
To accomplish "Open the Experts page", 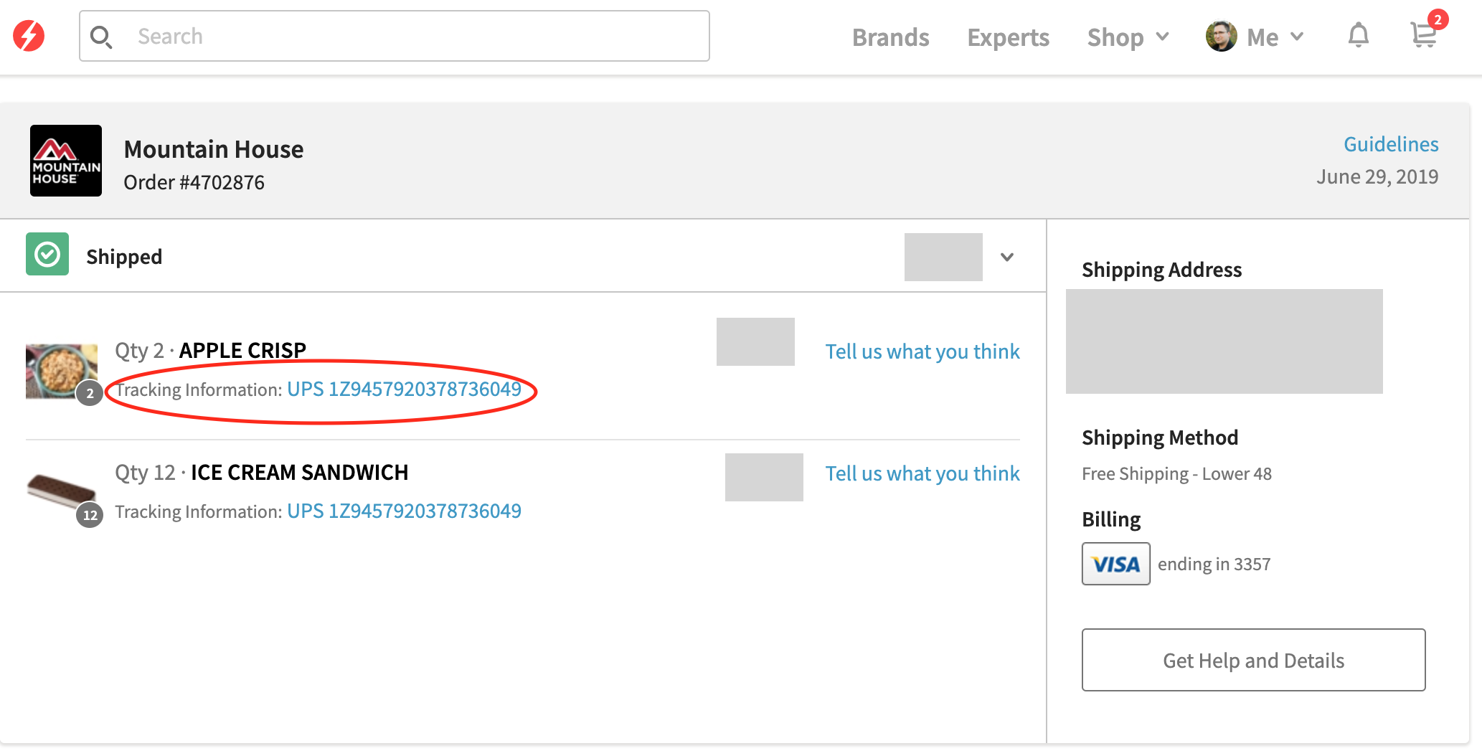I will coord(1008,37).
